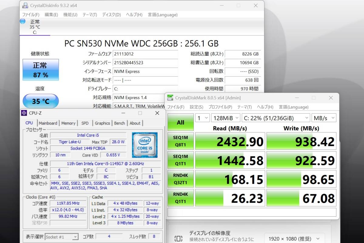Click the Socket 1449 FCBGA package field
364x243 pixels.
88,148
